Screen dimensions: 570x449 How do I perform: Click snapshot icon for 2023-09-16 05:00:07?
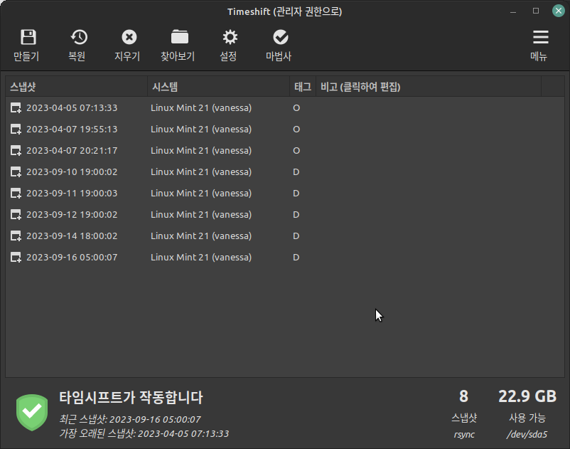coord(16,258)
